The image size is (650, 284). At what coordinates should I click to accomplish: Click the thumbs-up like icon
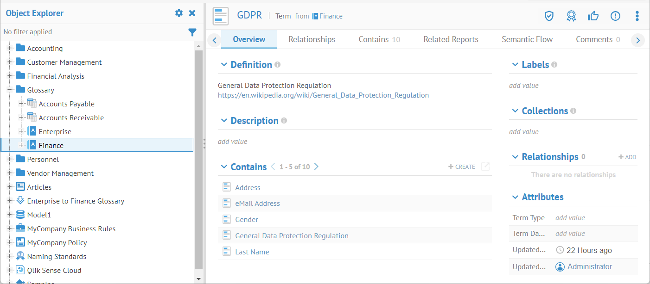(x=593, y=16)
